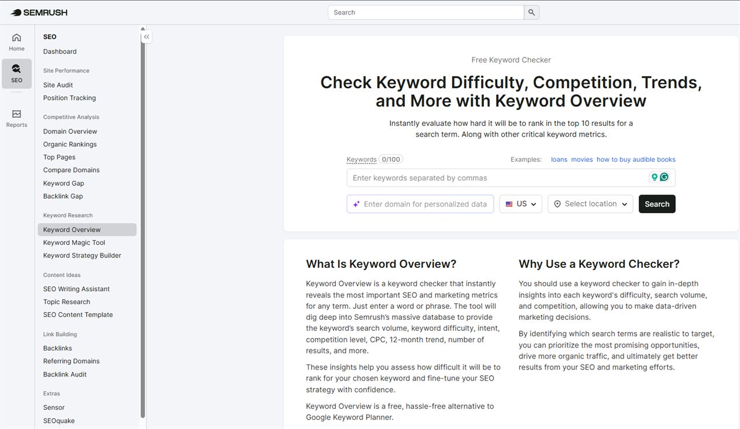Open Compare Domains
Viewport: 740px width, 429px height.
pos(71,170)
